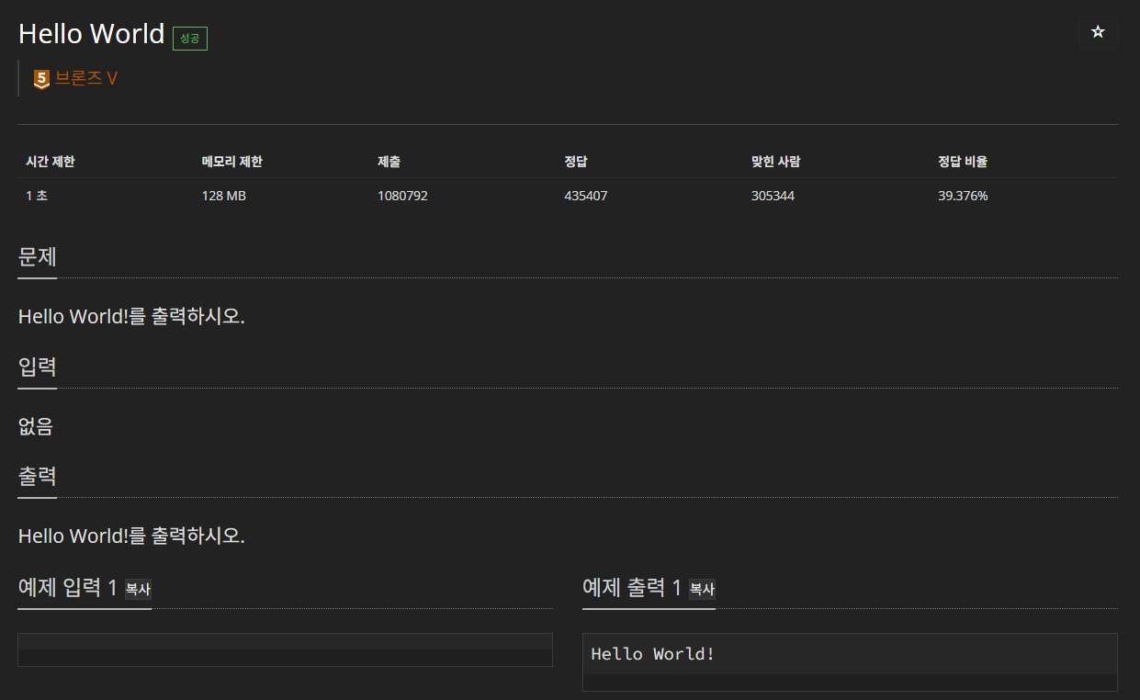Click the 성공 status badge
Screen dimensions: 1140x700
point(190,39)
